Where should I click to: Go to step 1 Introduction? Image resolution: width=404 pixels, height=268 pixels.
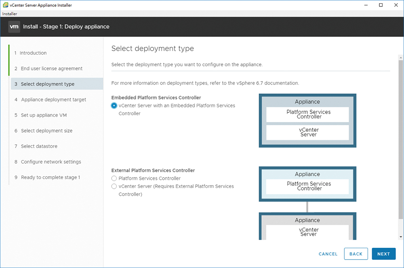[x=31, y=53]
